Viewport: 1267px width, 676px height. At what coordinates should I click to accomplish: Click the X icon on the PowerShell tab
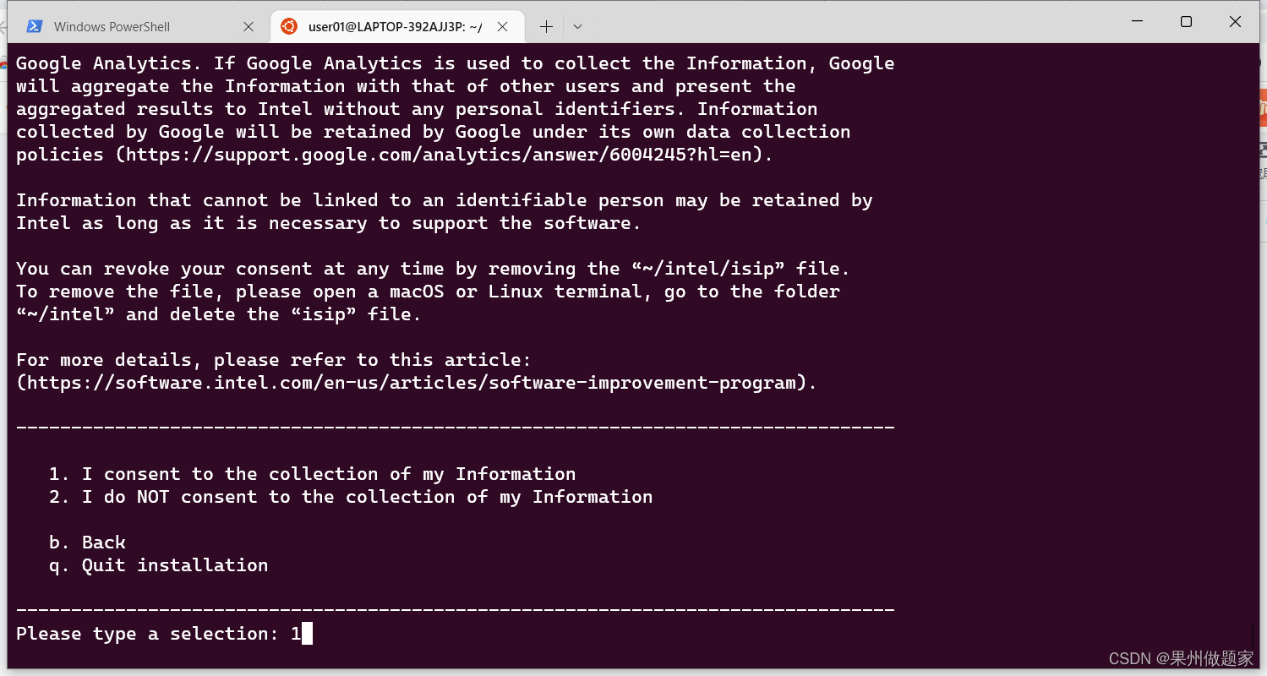pos(248,26)
